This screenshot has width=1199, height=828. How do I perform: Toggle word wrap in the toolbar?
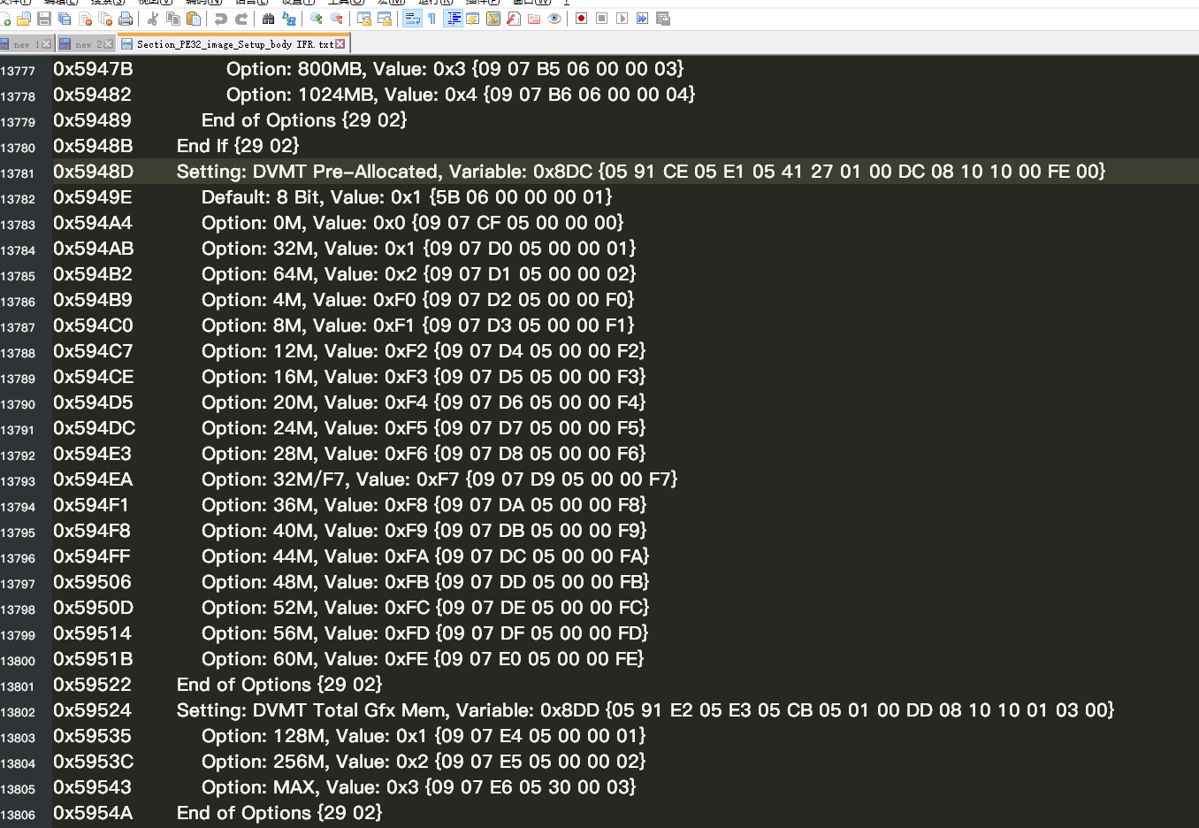(412, 19)
